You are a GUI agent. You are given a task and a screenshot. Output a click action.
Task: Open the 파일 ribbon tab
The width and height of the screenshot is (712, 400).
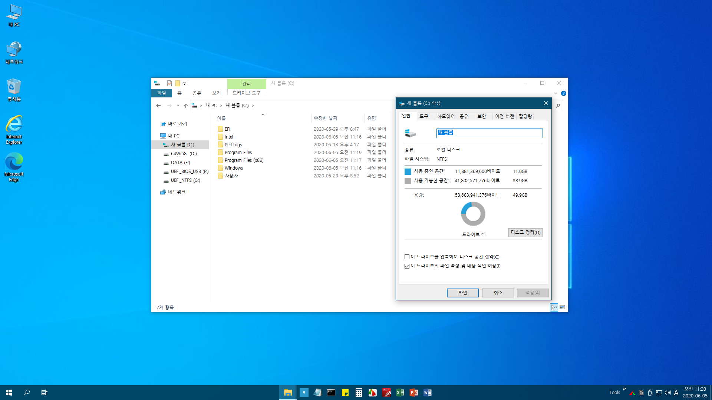(x=162, y=93)
